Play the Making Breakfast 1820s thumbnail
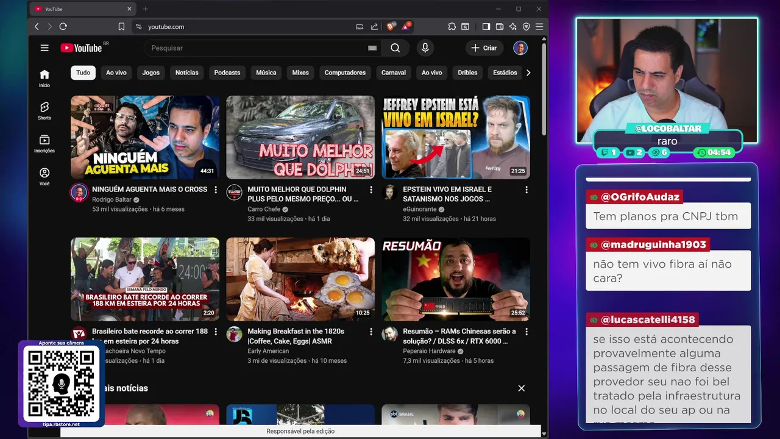This screenshot has height=439, width=780. point(300,279)
